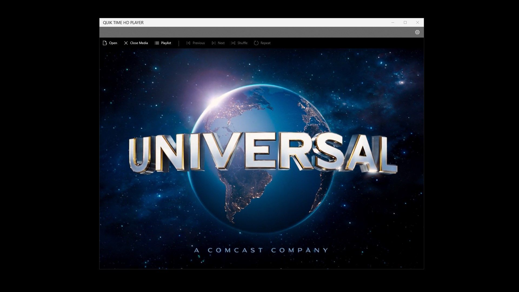Click the Open file button
This screenshot has height=292, width=519.
pyautogui.click(x=110, y=43)
